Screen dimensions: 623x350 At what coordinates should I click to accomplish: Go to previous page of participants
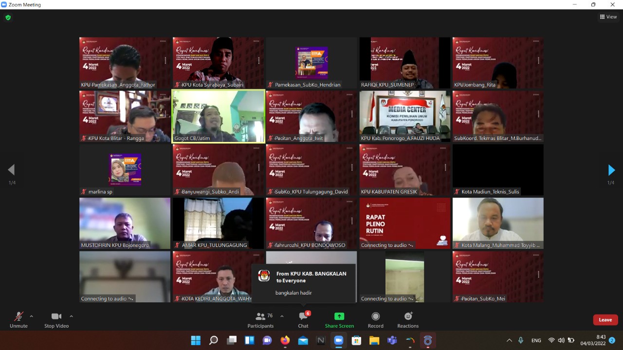11,170
